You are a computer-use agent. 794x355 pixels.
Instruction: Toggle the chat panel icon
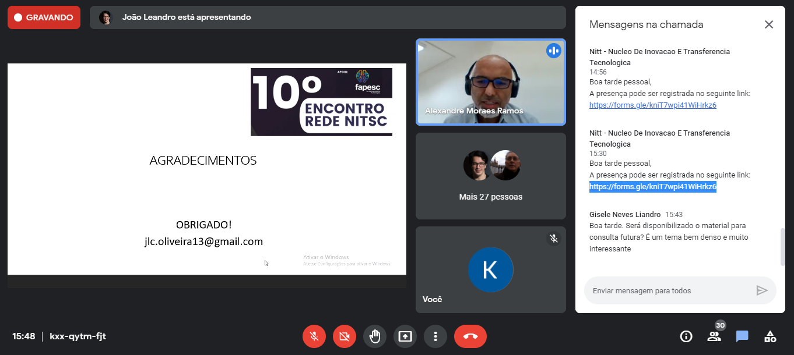click(x=742, y=336)
